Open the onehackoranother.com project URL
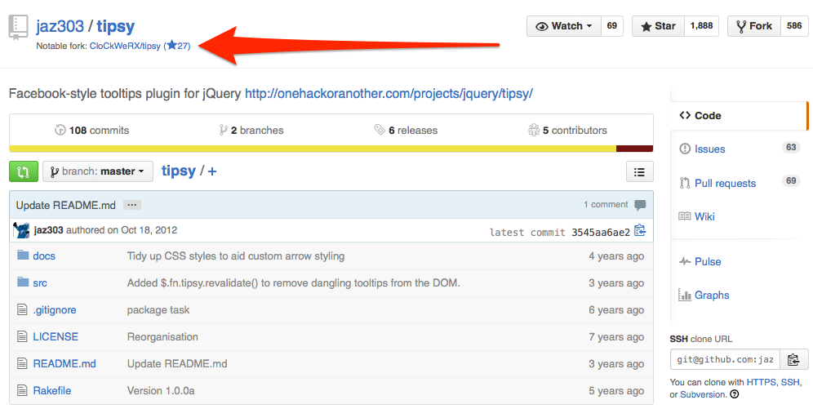This screenshot has height=409, width=813. (389, 94)
